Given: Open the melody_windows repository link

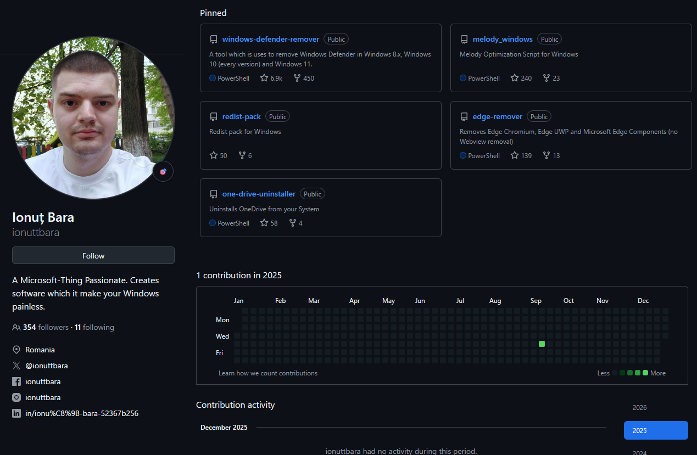Looking at the screenshot, I should coord(503,39).
